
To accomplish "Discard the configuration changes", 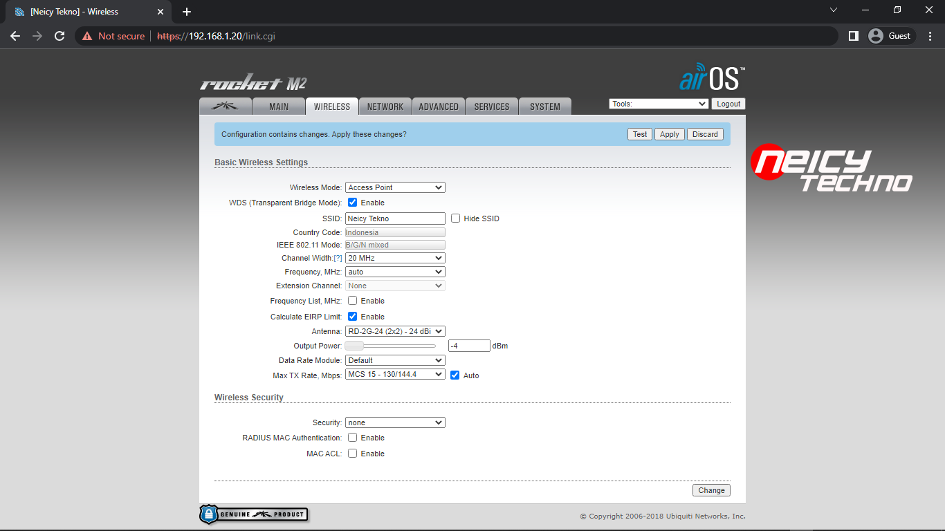I will (705, 134).
